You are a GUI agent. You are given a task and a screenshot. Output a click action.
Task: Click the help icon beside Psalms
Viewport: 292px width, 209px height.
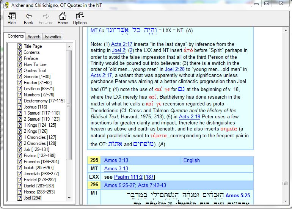20,156
